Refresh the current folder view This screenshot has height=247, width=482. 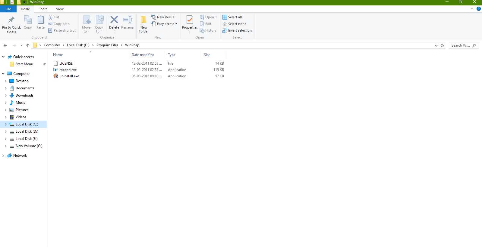tap(442, 45)
